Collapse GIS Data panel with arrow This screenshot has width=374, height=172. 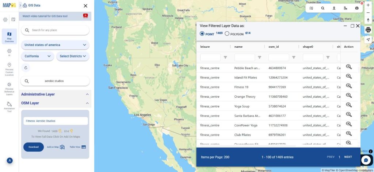(x=20, y=5)
